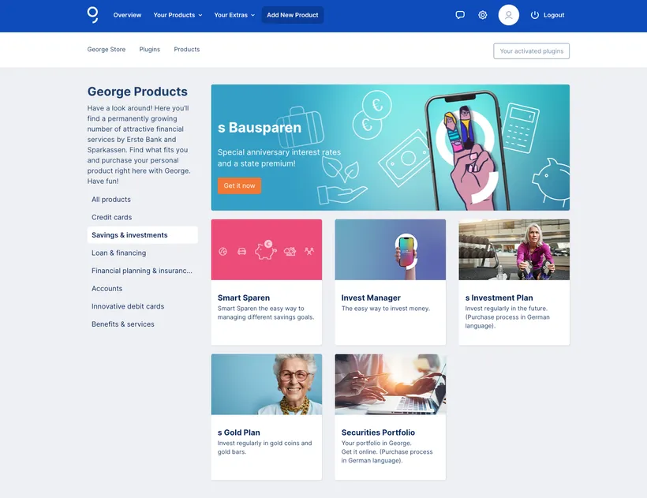Viewport: 647px width, 498px height.
Task: Open the Smart Sparen product title
Action: pos(244,298)
